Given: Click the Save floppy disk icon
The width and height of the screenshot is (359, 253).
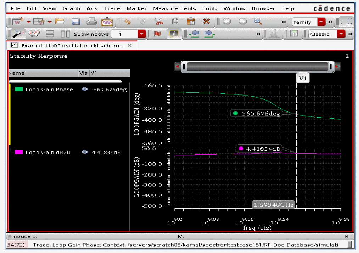Looking at the screenshot, I should point(75,22).
